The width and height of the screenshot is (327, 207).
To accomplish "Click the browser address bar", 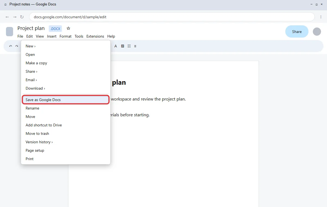I will tap(172, 17).
